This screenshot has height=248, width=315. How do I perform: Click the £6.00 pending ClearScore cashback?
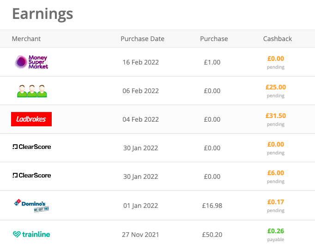pyautogui.click(x=276, y=173)
